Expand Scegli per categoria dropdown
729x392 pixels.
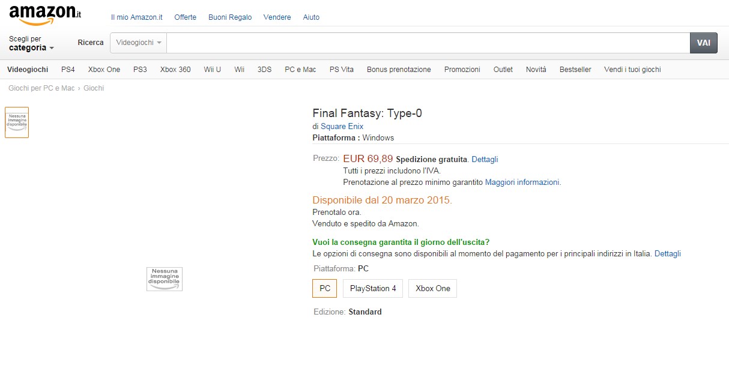click(x=32, y=43)
